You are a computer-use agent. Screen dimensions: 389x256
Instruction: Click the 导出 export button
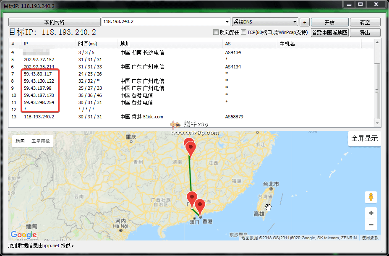pyautogui.click(x=365, y=33)
